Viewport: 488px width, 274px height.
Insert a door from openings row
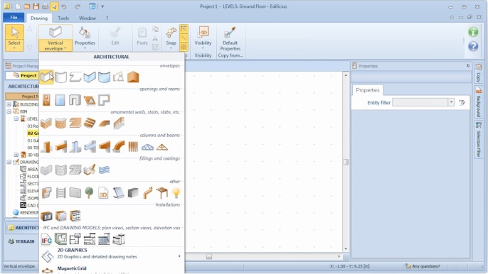[x=46, y=100]
